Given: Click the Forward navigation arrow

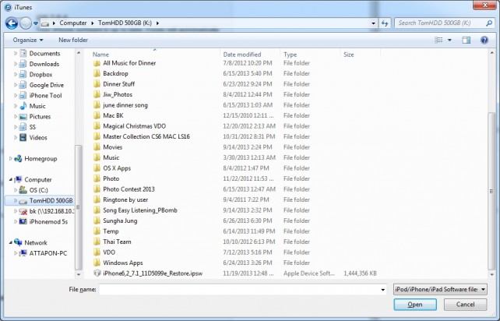Looking at the screenshot, I should (26, 23).
